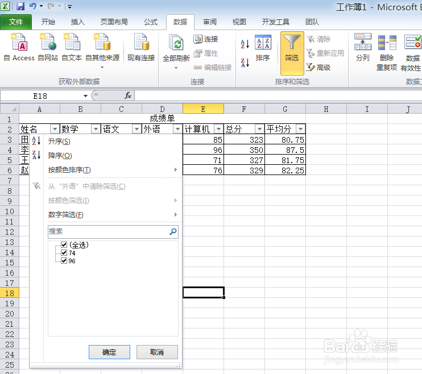Click the Undo arrow icon
The width and height of the screenshot is (422, 374).
(x=33, y=6)
